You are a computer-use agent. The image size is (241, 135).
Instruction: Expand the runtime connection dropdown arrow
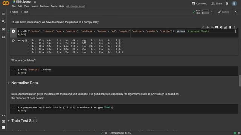coord(212,12)
